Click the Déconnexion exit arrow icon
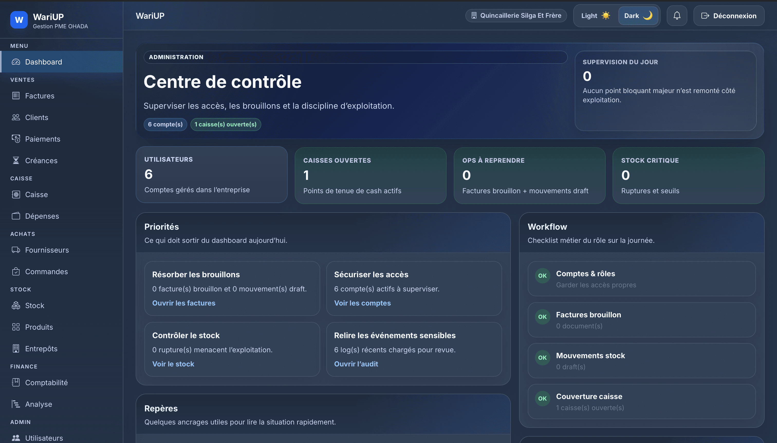 tap(705, 16)
